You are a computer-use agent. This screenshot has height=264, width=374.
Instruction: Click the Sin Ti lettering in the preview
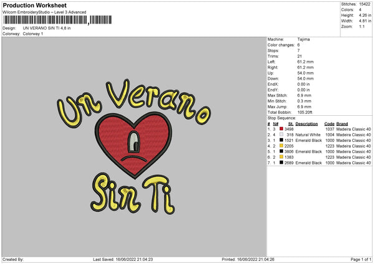[x=133, y=194]
